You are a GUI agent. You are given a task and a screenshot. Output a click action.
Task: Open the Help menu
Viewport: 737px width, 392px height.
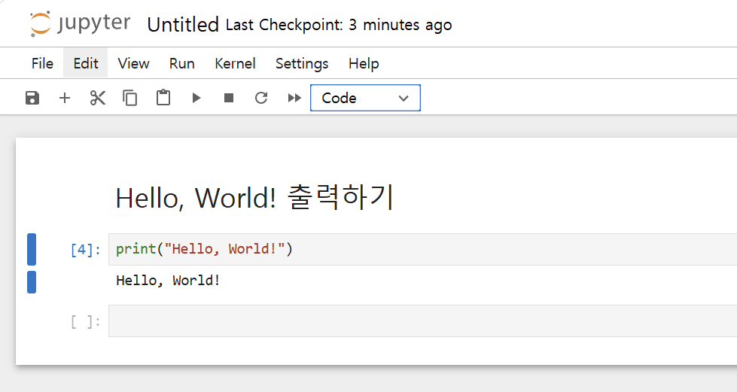(364, 63)
